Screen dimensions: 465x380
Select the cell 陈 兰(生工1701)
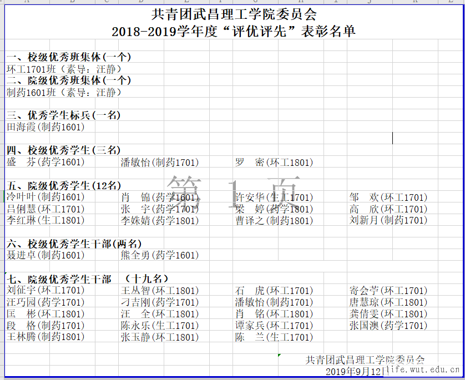coord(274,337)
